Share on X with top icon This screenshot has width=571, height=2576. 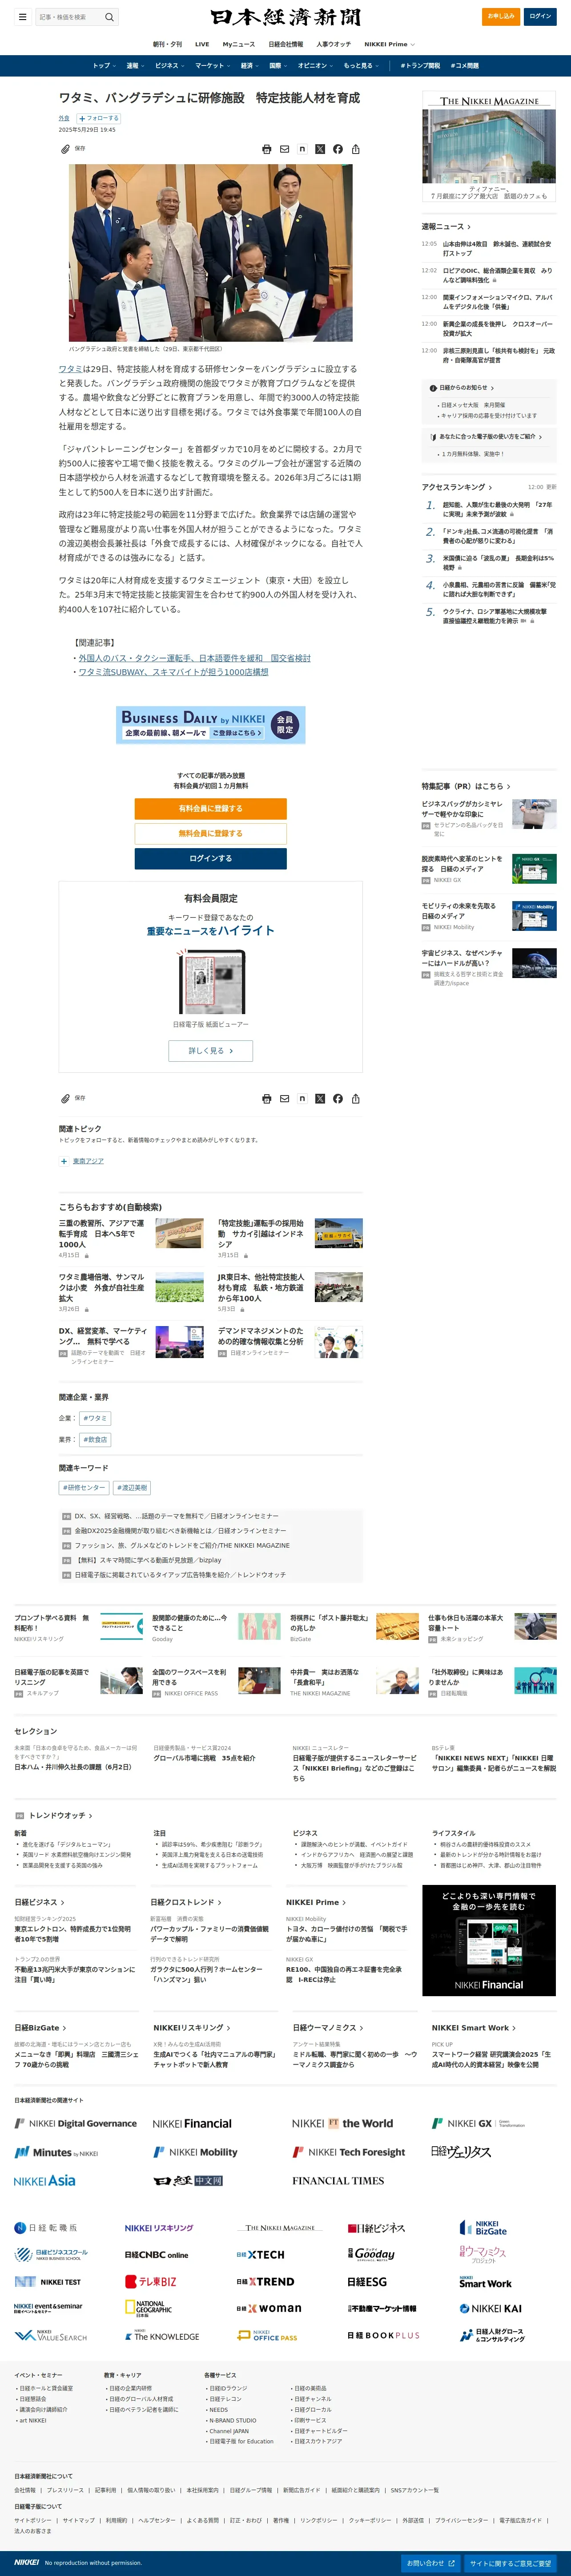coord(320,149)
